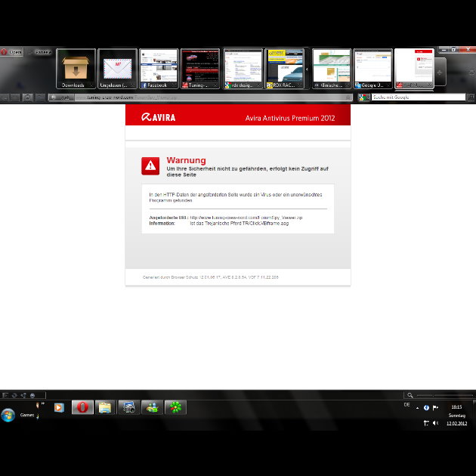The image size is (476, 476).
Task: Click the messenger buddies taskbar icon
Action: click(152, 407)
